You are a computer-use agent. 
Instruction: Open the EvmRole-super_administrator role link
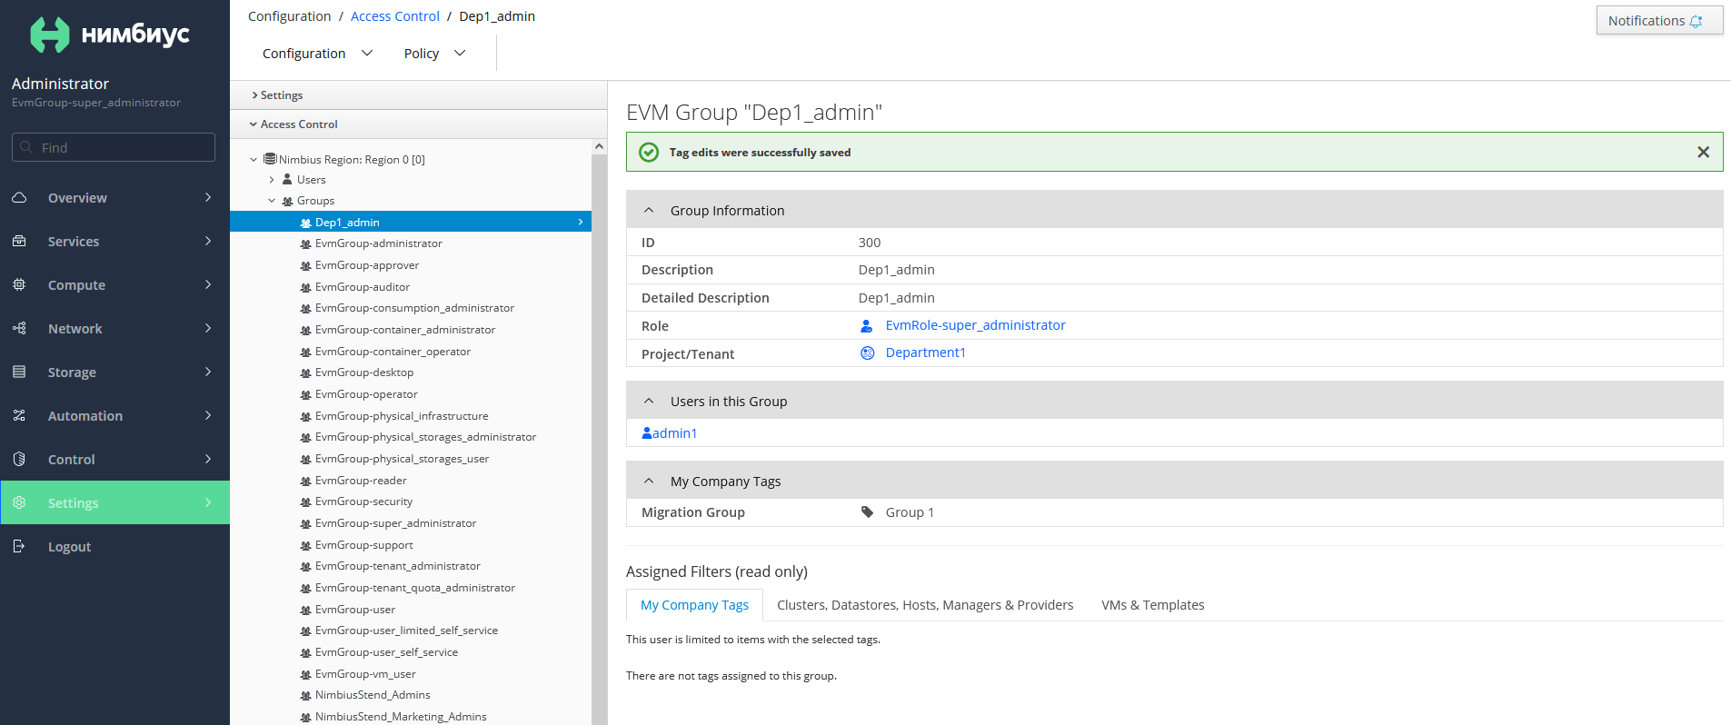click(x=975, y=325)
